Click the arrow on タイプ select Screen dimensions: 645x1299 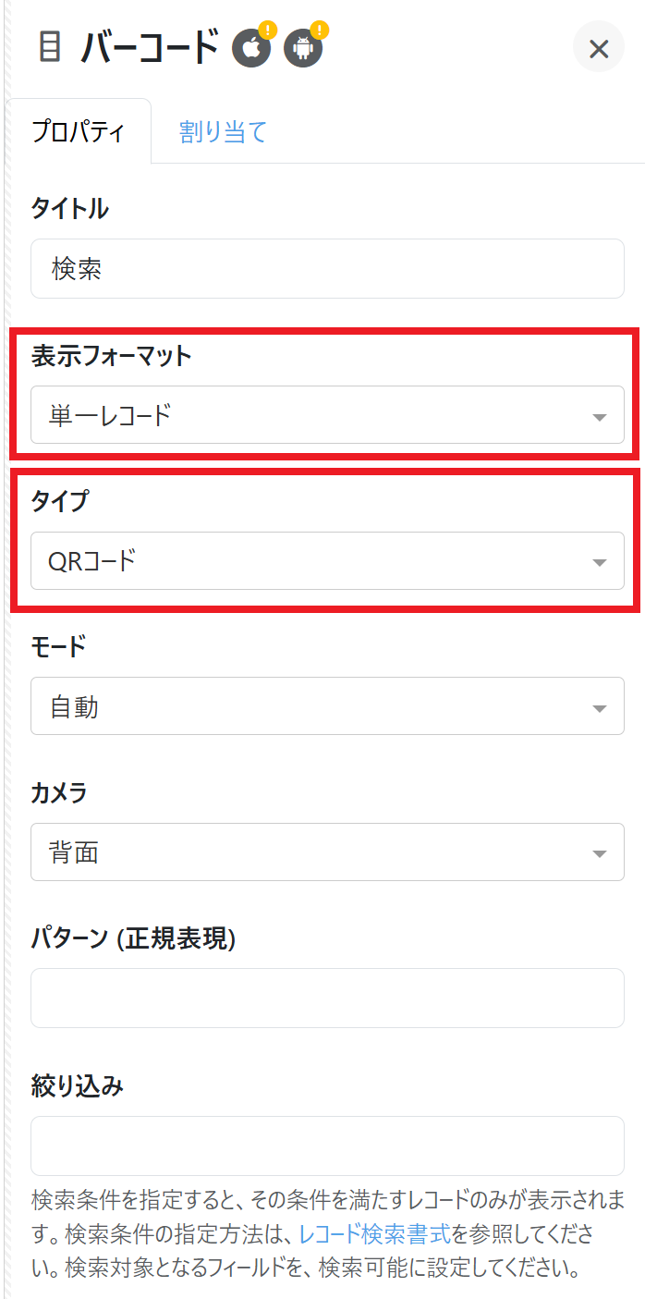600,562
